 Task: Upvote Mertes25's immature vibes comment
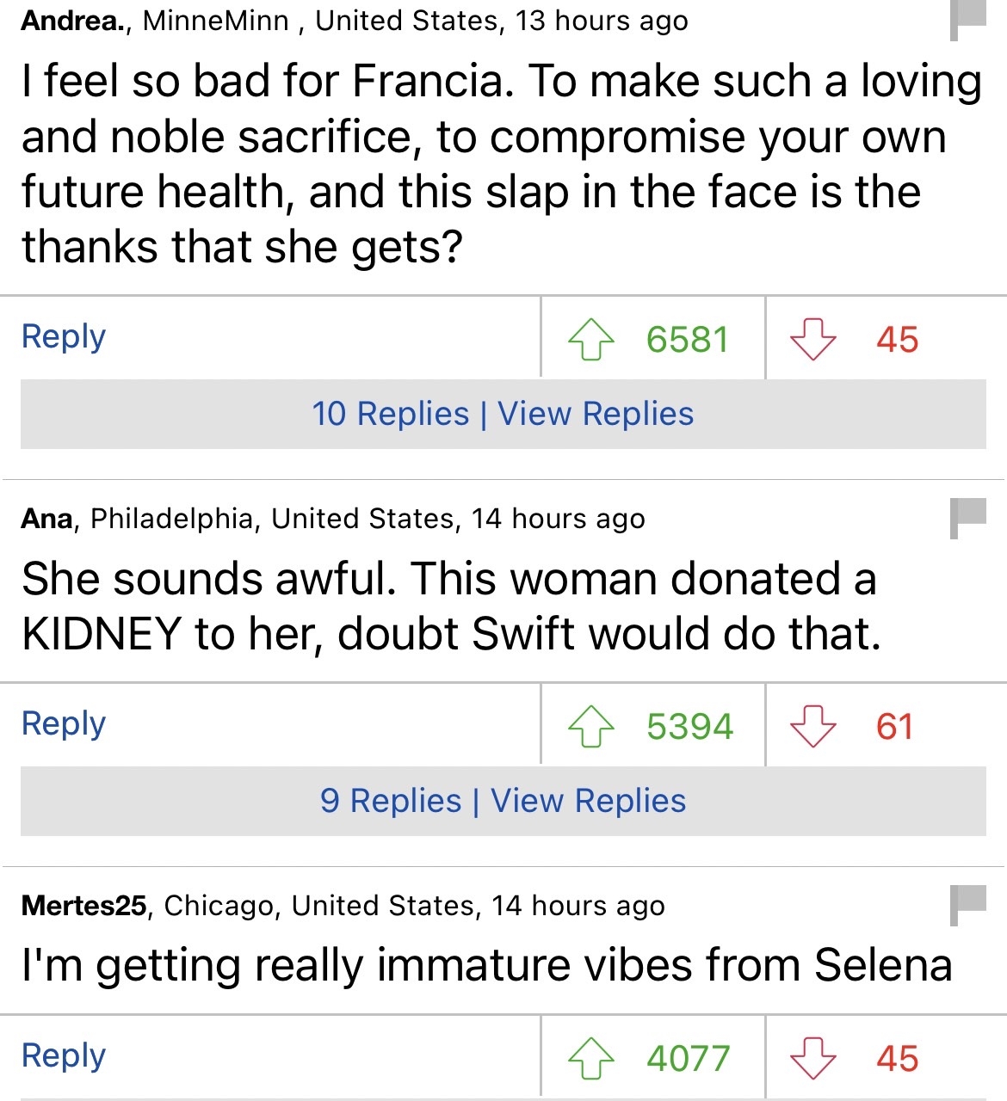tap(591, 1058)
